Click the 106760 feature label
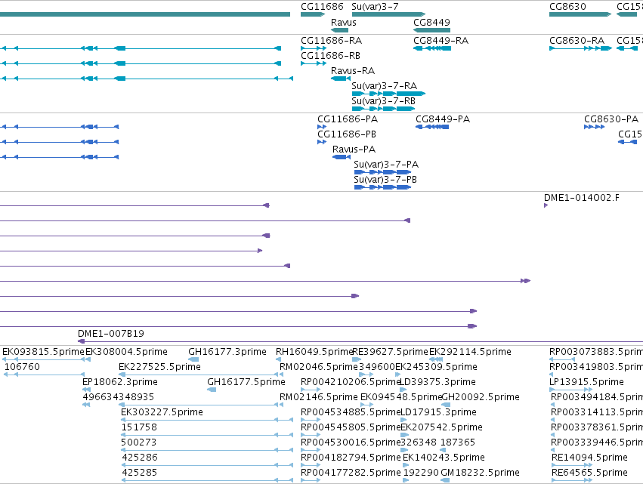Viewport: 643px width, 484px height. coord(22,367)
